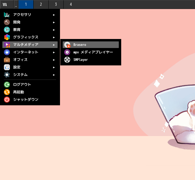The width and height of the screenshot is (195, 180).
Task: Click the インターネット globe icon
Action: pyautogui.click(x=7, y=52)
